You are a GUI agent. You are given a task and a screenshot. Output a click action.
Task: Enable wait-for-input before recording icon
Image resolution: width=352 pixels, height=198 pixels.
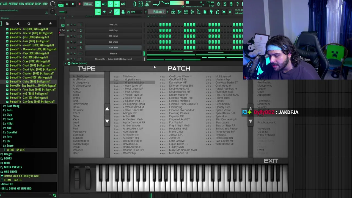click(x=104, y=4)
